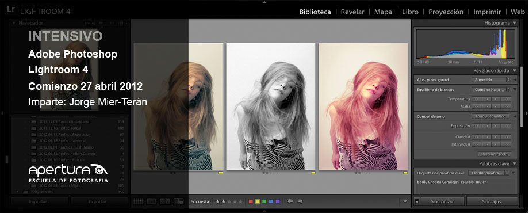Collapse the Palabras clave panel

[515, 163]
